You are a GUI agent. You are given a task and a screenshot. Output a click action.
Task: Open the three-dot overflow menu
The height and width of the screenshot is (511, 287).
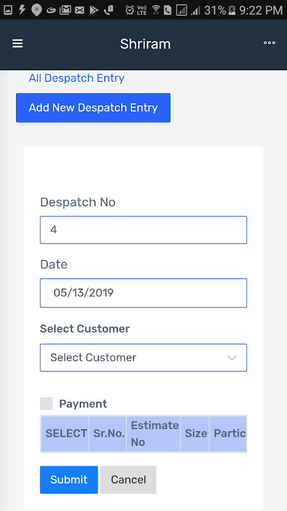[269, 43]
